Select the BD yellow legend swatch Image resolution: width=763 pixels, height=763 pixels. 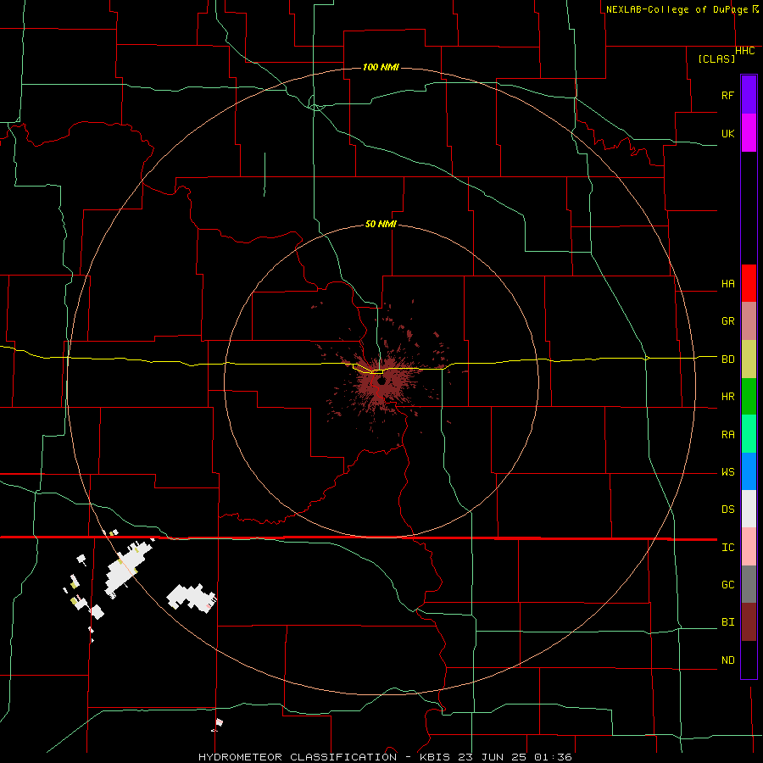749,359
